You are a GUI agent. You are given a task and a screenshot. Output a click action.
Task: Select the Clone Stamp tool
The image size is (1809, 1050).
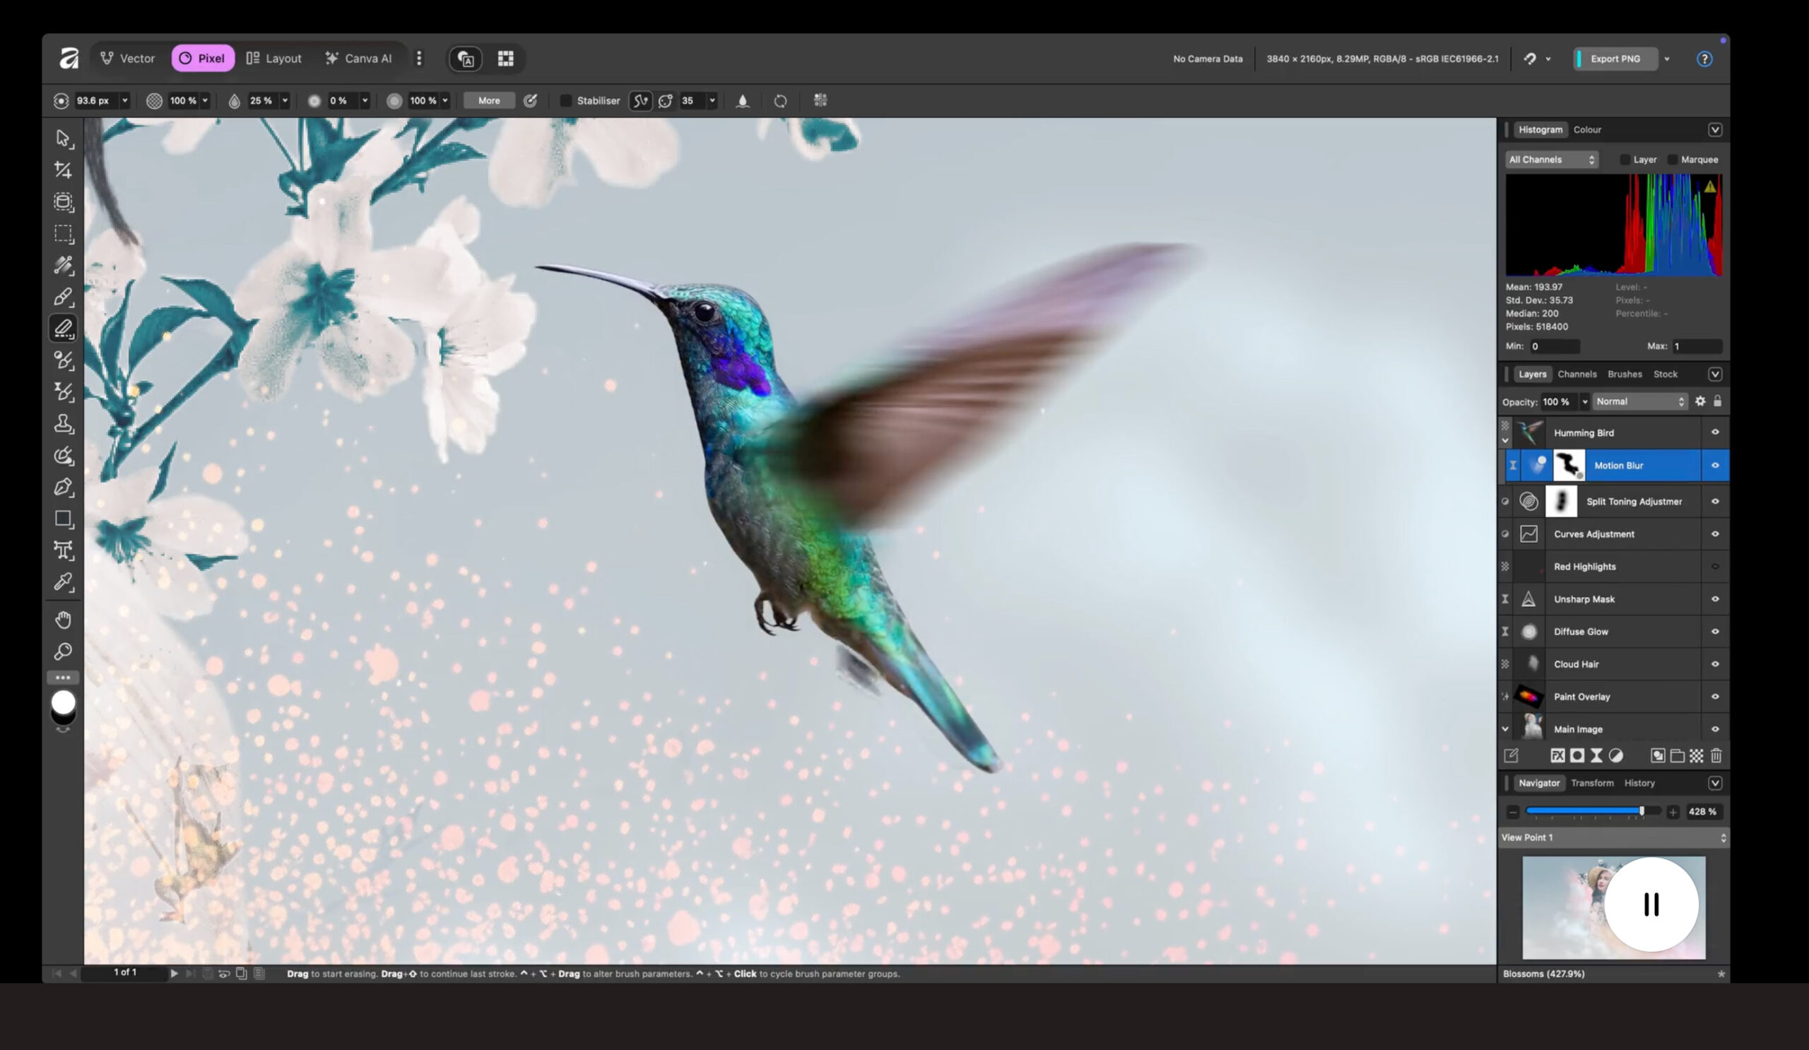(x=63, y=423)
